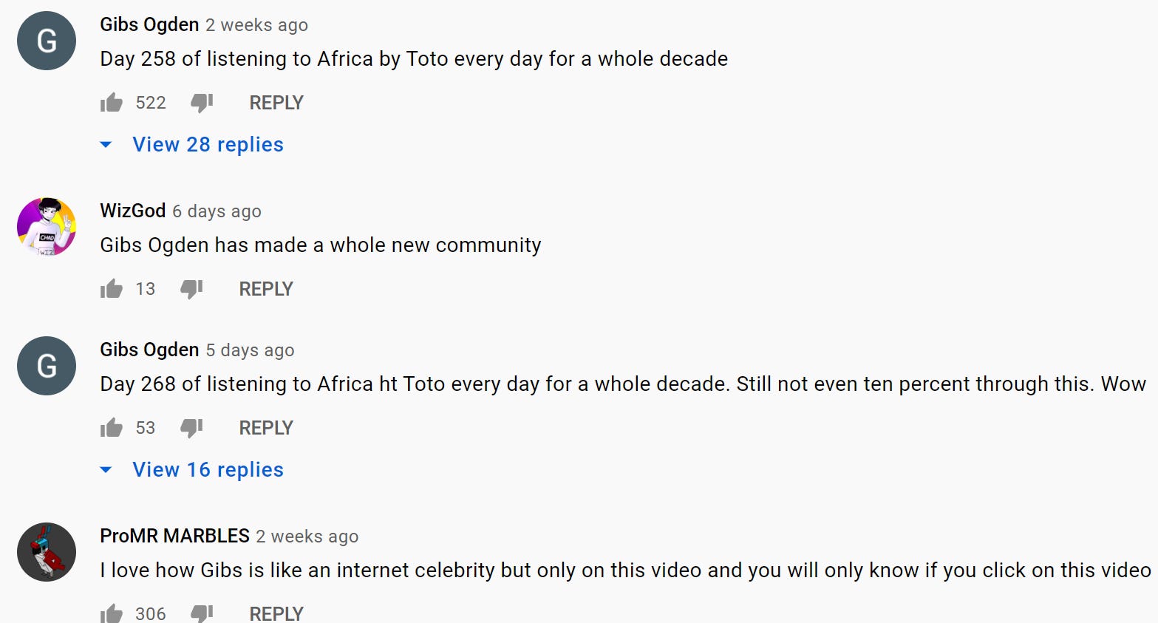Open ProMR MARBLES channel name link
Viewport: 1158px width, 623px height.
click(175, 536)
